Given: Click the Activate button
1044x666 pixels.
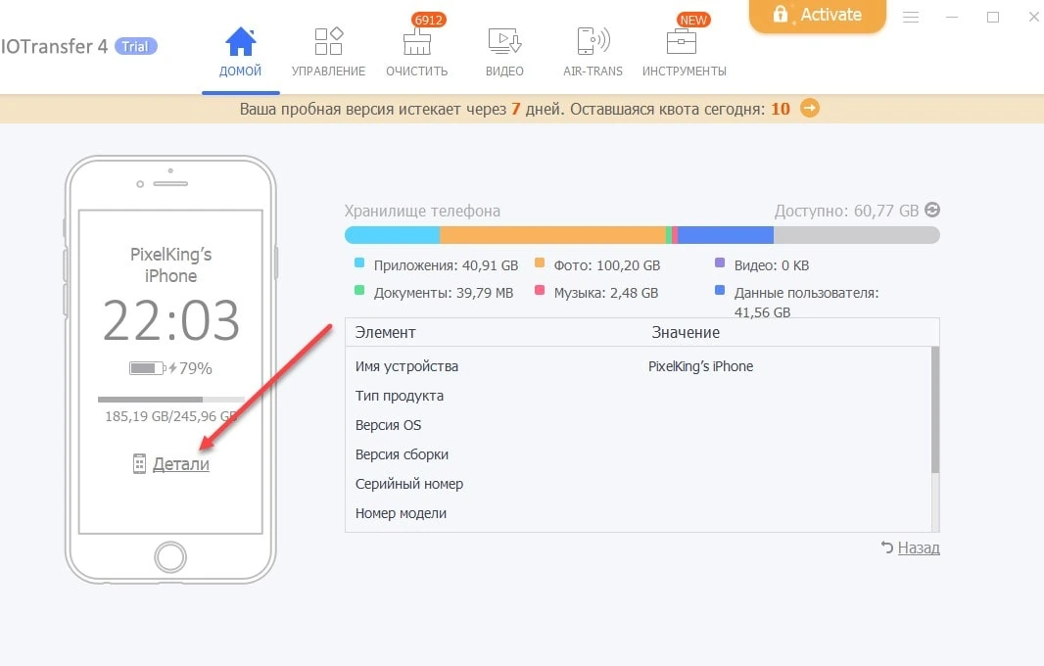Looking at the screenshot, I should click(x=818, y=16).
